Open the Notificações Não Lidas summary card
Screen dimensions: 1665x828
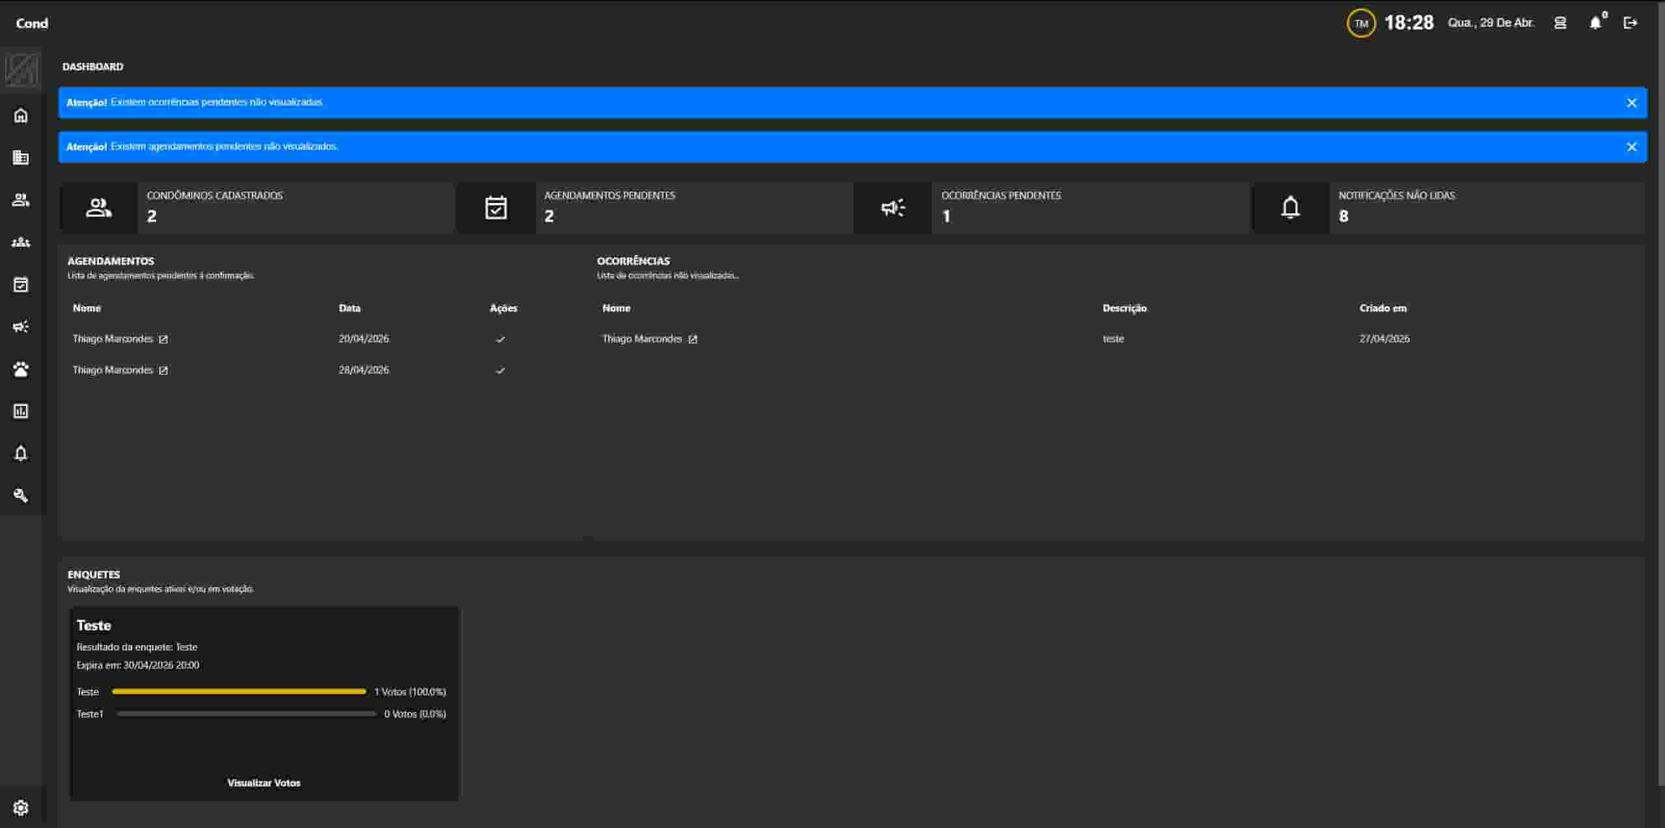pos(1449,207)
